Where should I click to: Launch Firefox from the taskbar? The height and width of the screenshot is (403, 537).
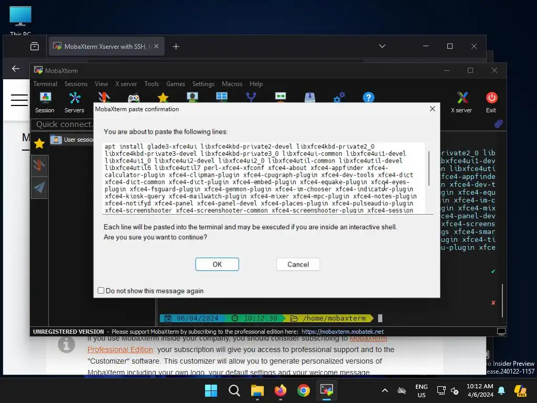click(x=281, y=390)
